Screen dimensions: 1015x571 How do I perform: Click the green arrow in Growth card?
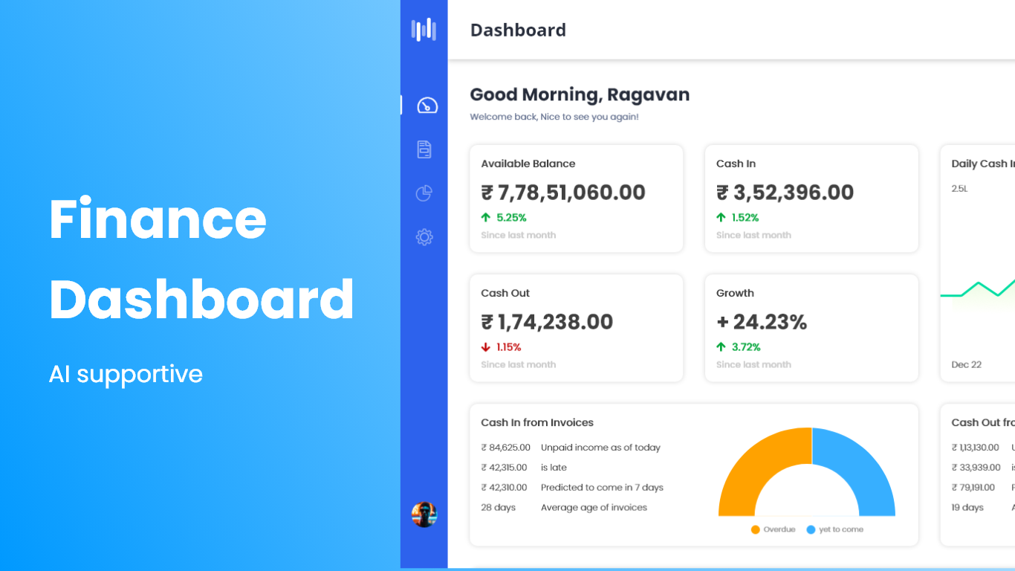[721, 347]
